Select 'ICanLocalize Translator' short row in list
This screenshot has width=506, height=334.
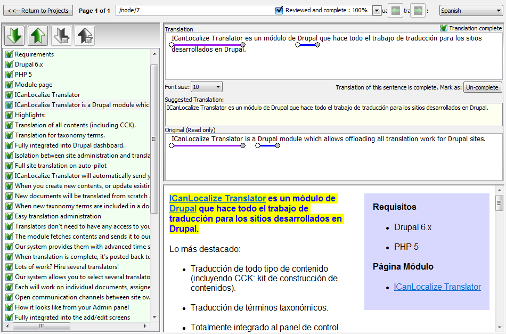point(47,95)
